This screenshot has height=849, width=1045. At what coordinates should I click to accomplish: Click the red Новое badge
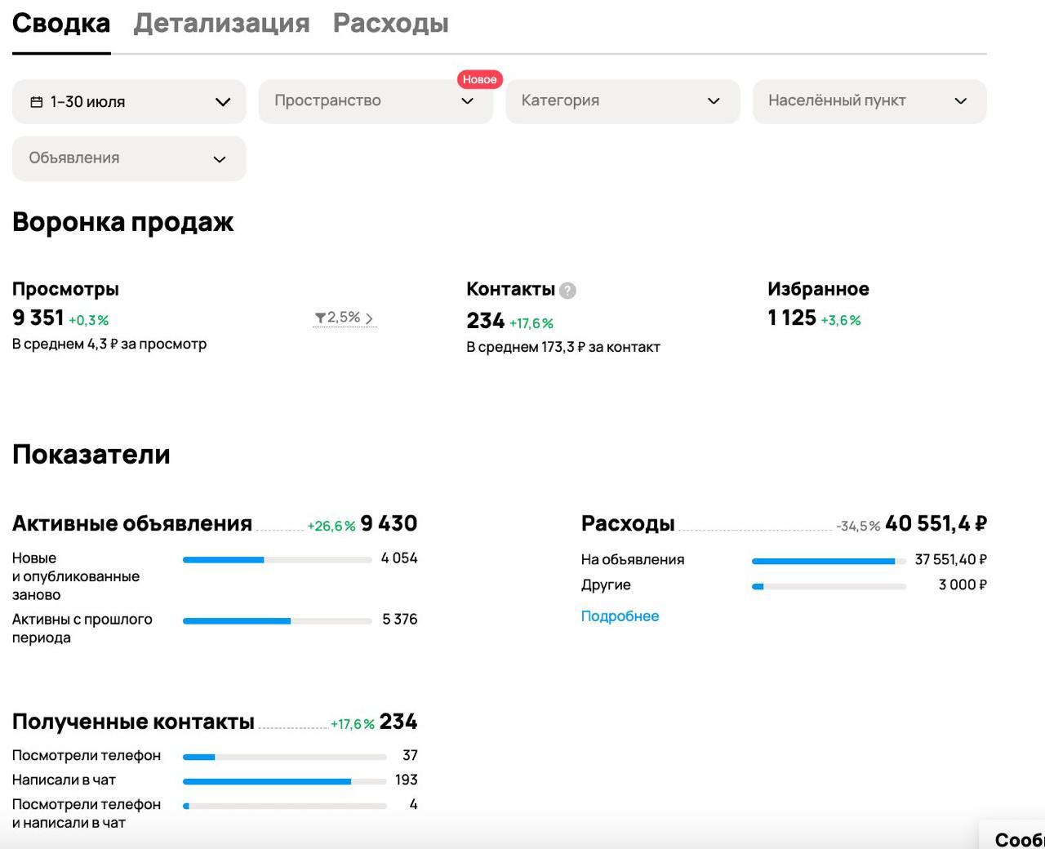point(479,79)
